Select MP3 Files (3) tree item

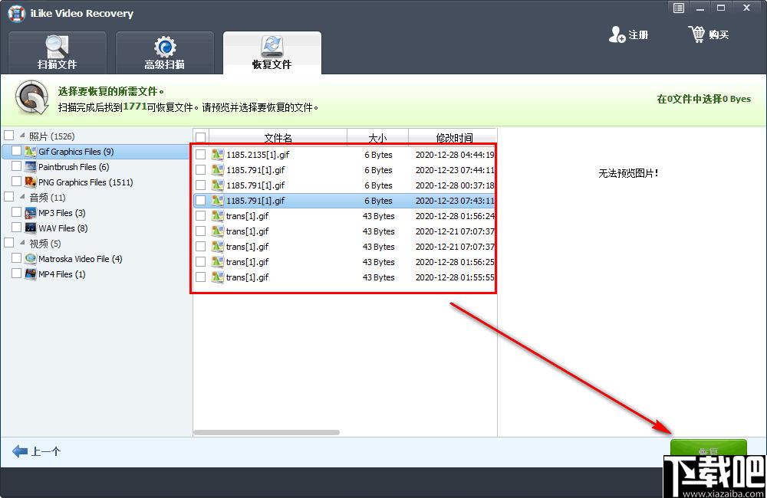(61, 212)
